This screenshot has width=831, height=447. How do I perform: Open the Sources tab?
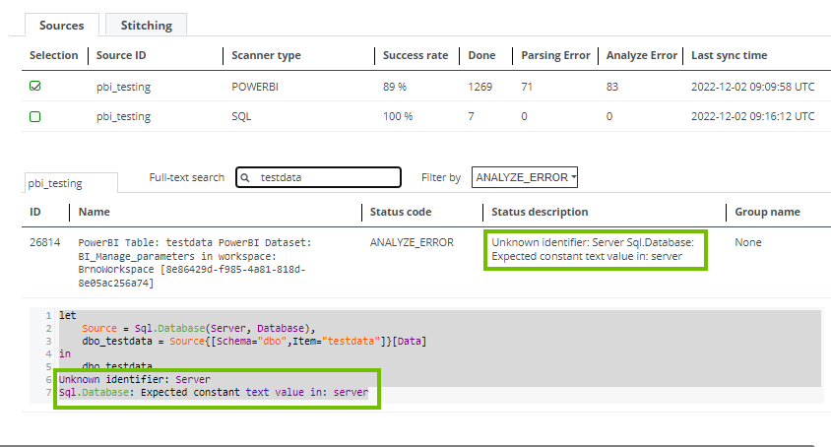(x=61, y=25)
